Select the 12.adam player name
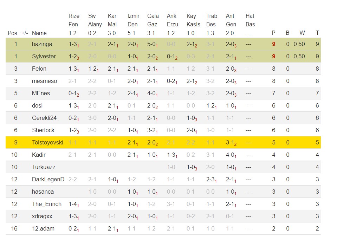 [43, 228]
